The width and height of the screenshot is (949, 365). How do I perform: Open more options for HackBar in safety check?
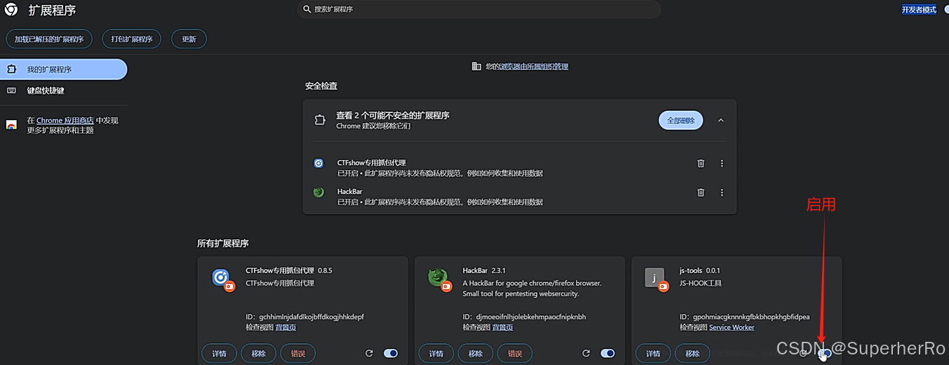722,192
